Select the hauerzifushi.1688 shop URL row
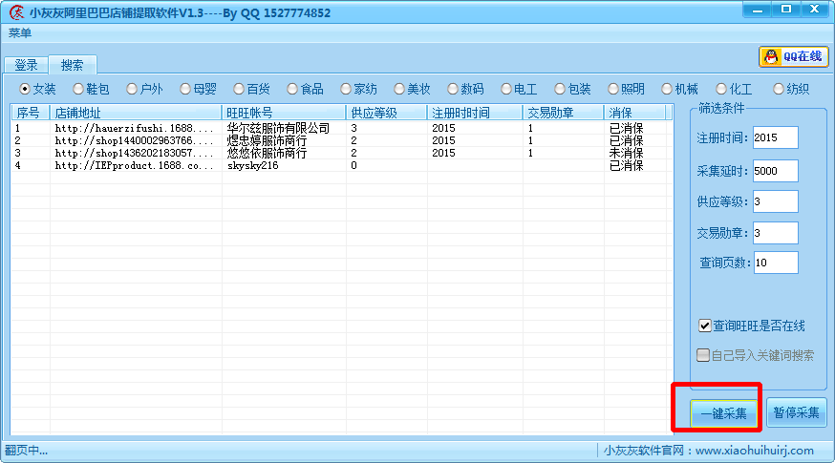 point(134,128)
